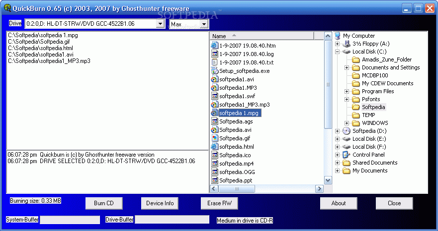Click the 1-9-2007 19.08.40.txt file icon
The image size is (438, 231).
215,62
